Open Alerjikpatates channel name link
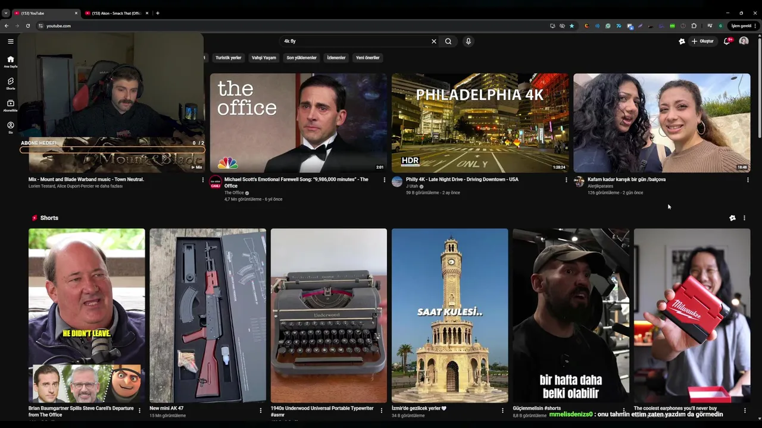The image size is (762, 428). point(600,186)
